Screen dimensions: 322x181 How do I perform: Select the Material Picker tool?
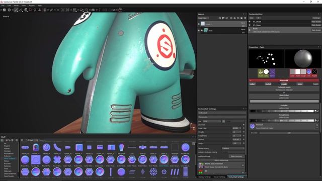coord(51,10)
